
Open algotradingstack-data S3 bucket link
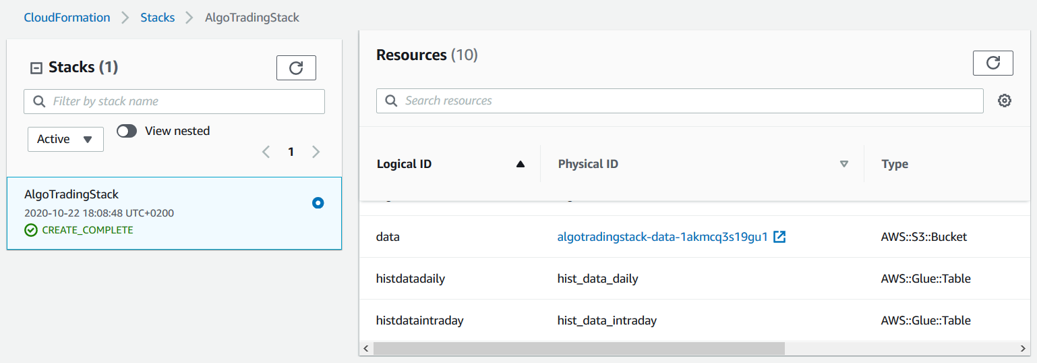[662, 237]
